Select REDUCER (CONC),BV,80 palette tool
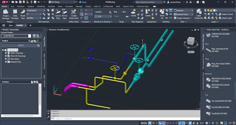This screenshot has width=236, height=125. (219, 80)
